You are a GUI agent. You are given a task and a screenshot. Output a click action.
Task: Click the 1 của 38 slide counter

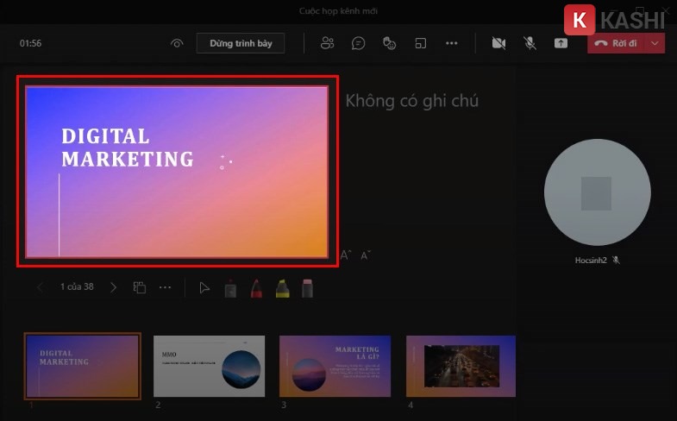point(77,286)
